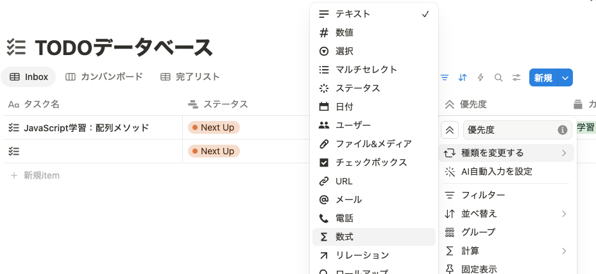Click the sort arrows icon in the toolbar
Image resolution: width=596 pixels, height=274 pixels.
(x=462, y=77)
